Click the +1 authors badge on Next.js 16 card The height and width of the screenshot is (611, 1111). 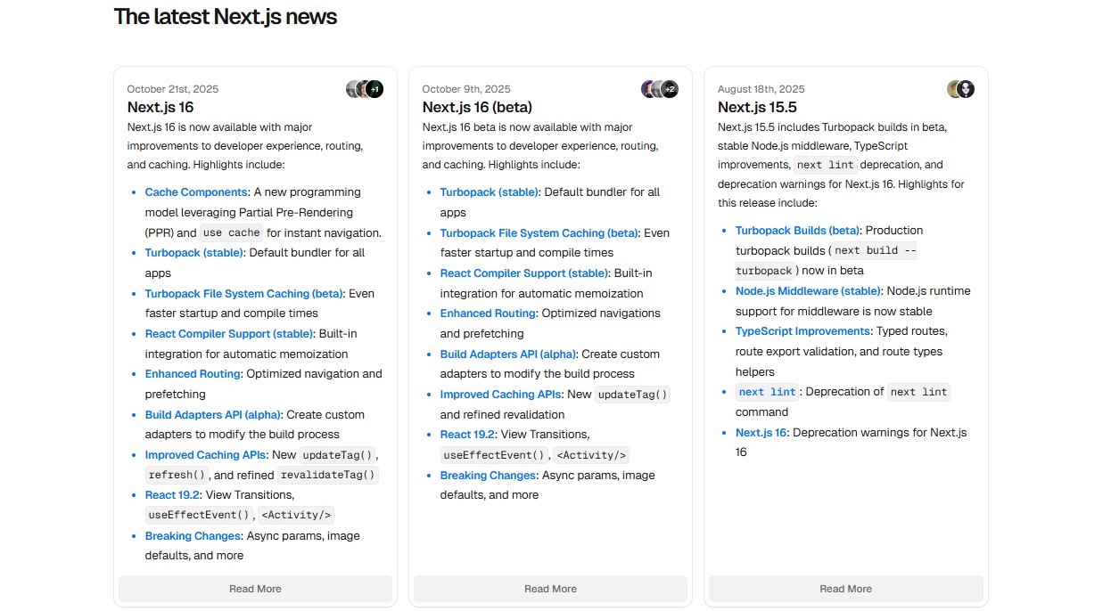click(375, 89)
